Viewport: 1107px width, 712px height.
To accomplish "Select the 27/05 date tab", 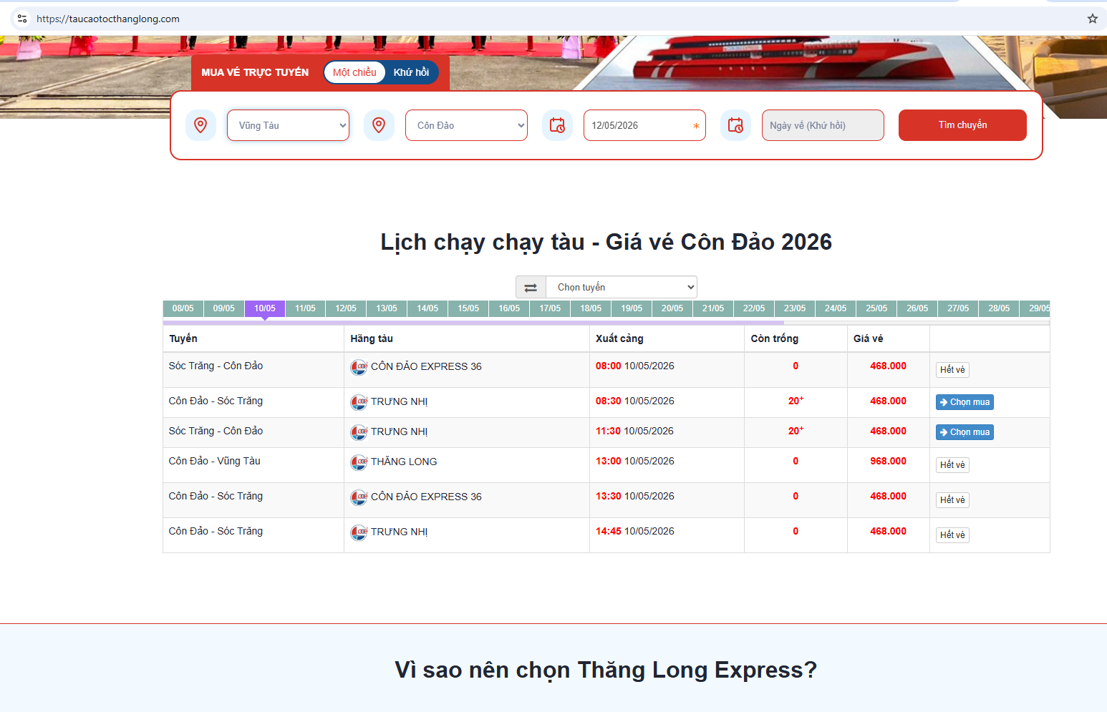I will coord(958,308).
